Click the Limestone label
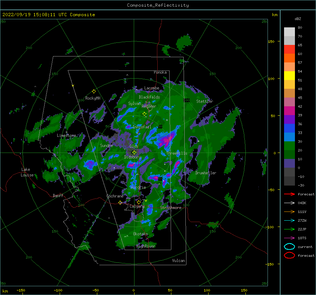316x295 pixels. pos(66,135)
